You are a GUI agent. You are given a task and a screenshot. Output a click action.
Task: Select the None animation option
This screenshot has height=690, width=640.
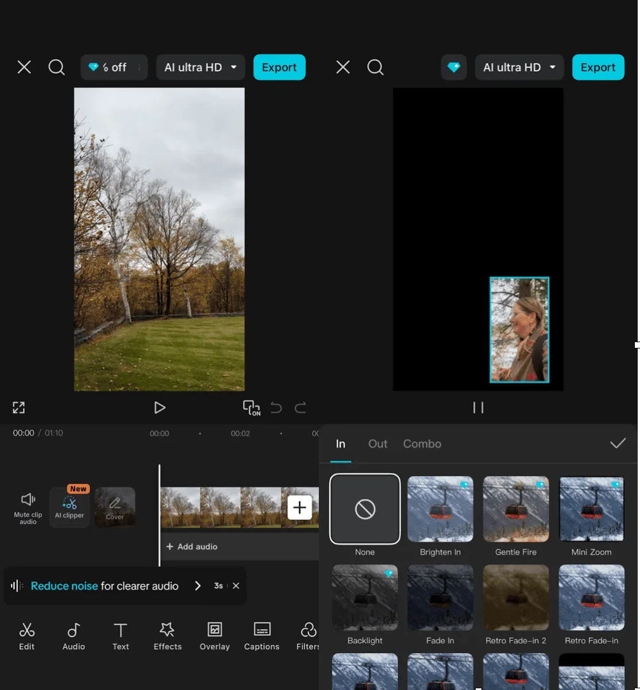pos(365,509)
